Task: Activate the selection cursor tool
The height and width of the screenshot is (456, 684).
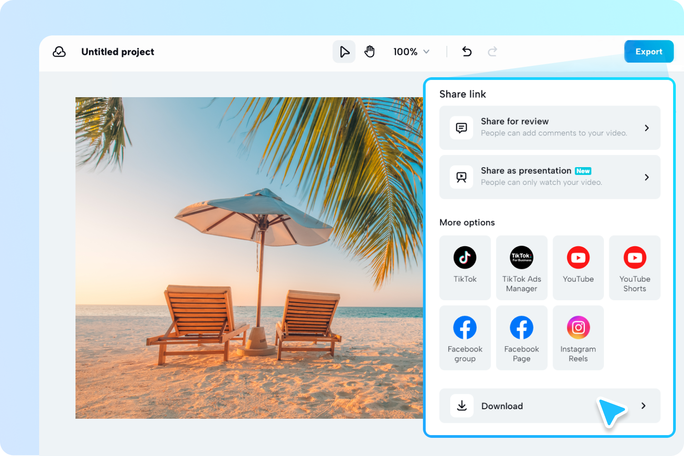Action: pos(344,51)
